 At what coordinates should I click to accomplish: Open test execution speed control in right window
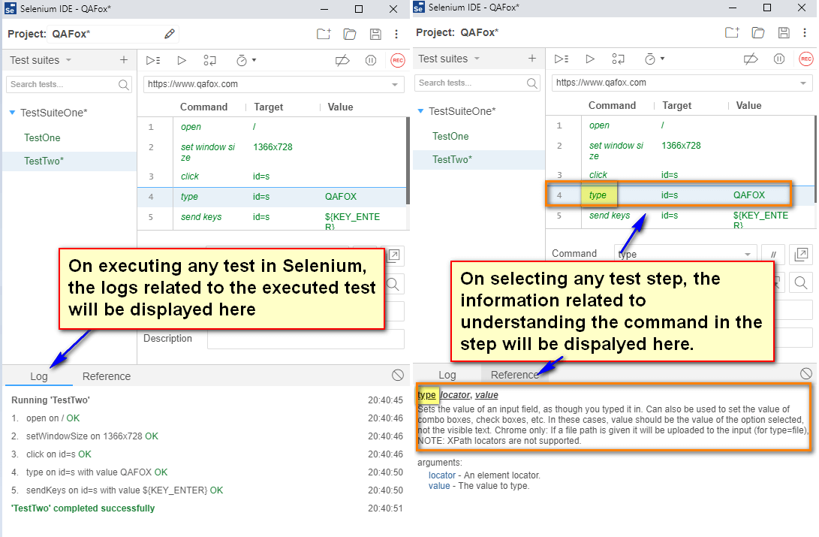[x=654, y=59]
